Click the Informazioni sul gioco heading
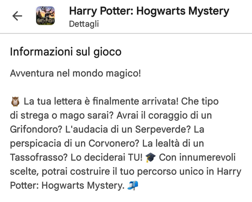 (x=66, y=52)
